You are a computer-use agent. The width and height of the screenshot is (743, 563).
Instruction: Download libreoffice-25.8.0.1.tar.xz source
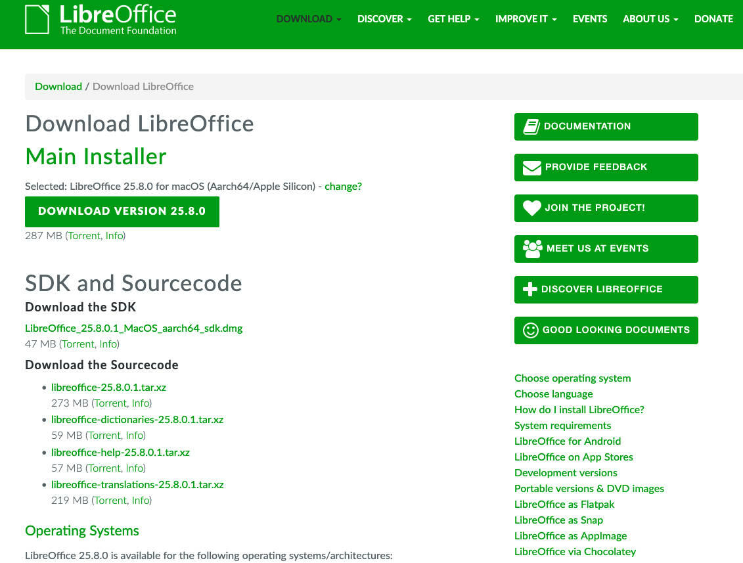tap(108, 387)
